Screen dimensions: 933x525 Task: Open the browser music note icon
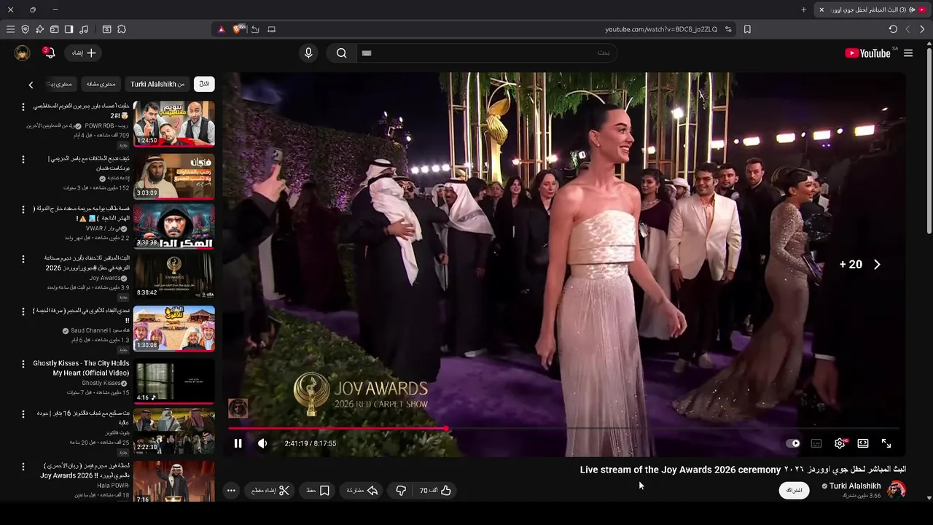(x=84, y=29)
